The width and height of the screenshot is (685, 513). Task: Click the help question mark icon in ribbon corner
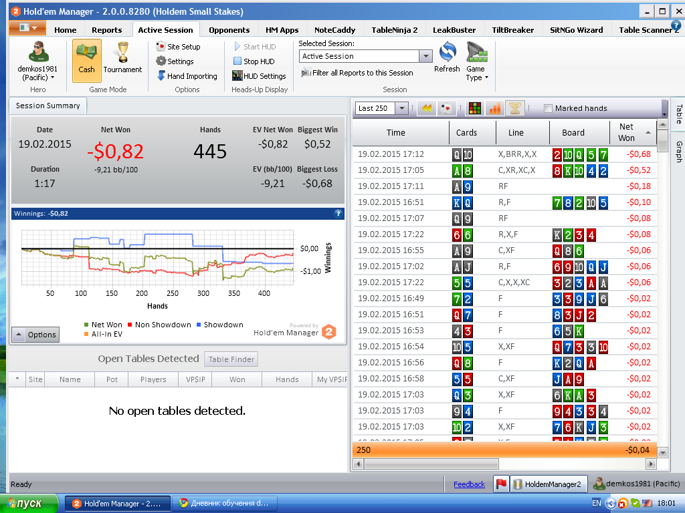pos(676,26)
